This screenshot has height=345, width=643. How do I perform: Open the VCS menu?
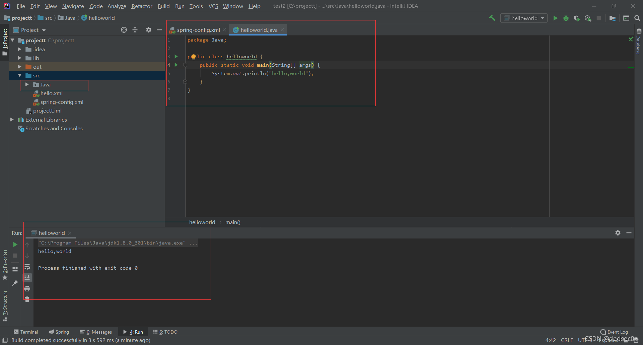click(x=213, y=6)
